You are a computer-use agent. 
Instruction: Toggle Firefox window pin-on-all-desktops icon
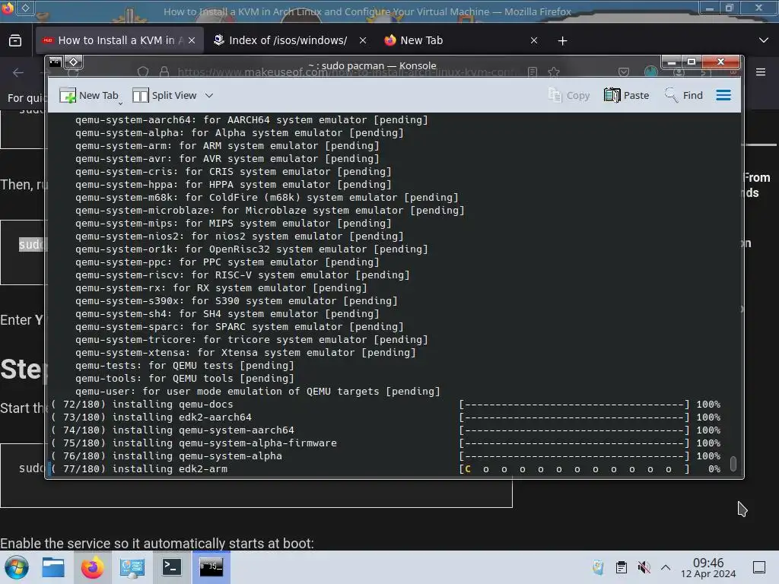pos(26,8)
